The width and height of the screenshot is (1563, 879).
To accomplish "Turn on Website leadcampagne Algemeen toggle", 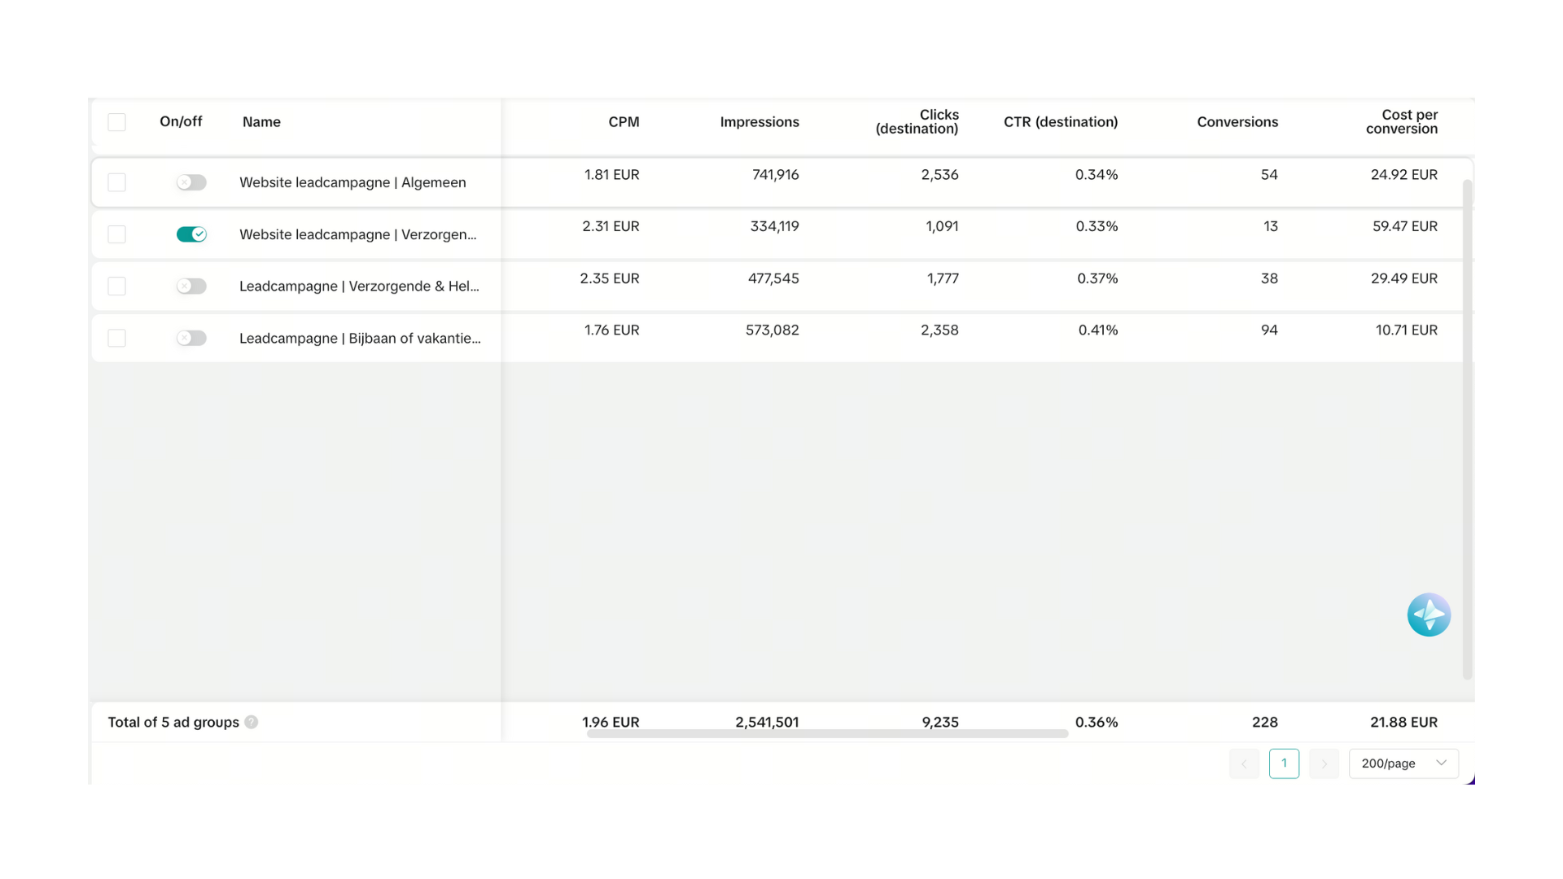I will pyautogui.click(x=191, y=182).
